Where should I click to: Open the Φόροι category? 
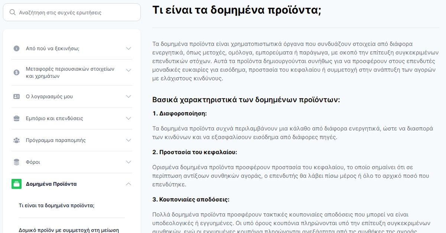tap(33, 162)
